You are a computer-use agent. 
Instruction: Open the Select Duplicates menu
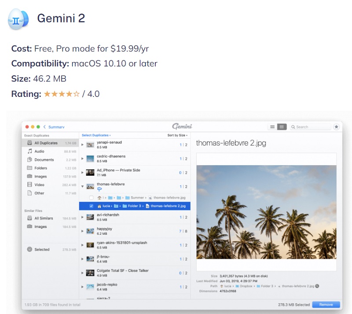tap(96, 135)
